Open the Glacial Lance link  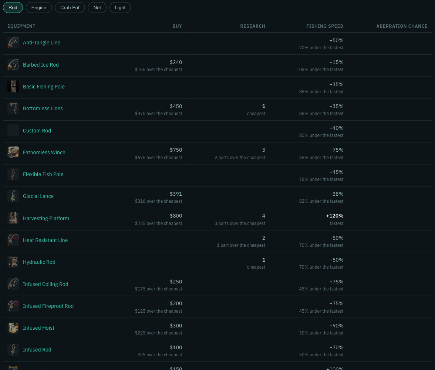38,196
